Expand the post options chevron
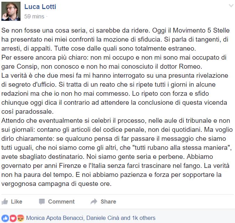The height and width of the screenshot is (223, 235). [231, 6]
